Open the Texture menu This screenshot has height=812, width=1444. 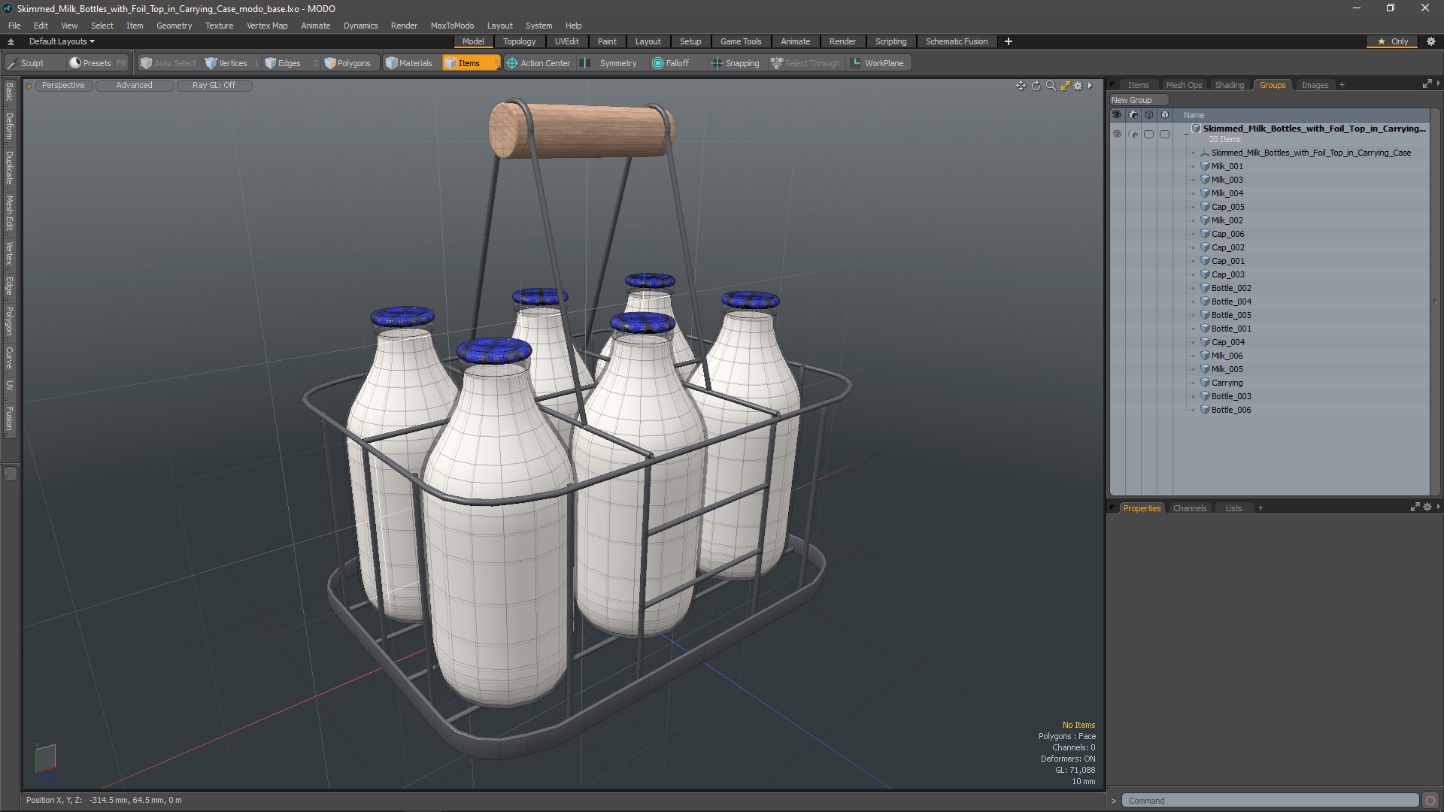coord(219,25)
